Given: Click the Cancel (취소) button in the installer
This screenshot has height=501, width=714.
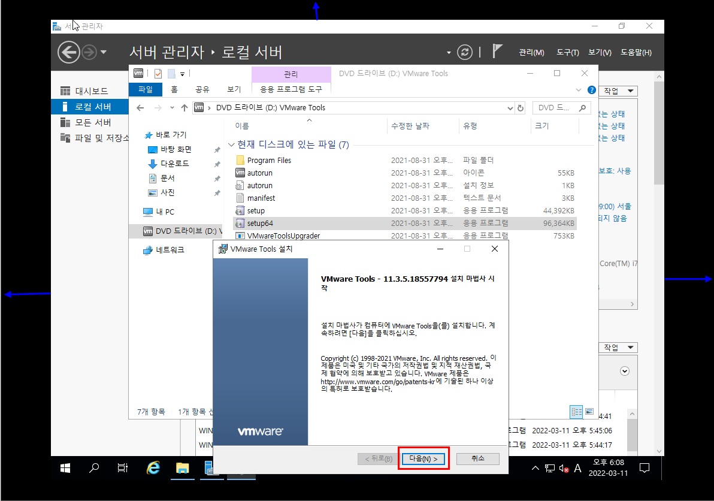Looking at the screenshot, I should pos(477,458).
